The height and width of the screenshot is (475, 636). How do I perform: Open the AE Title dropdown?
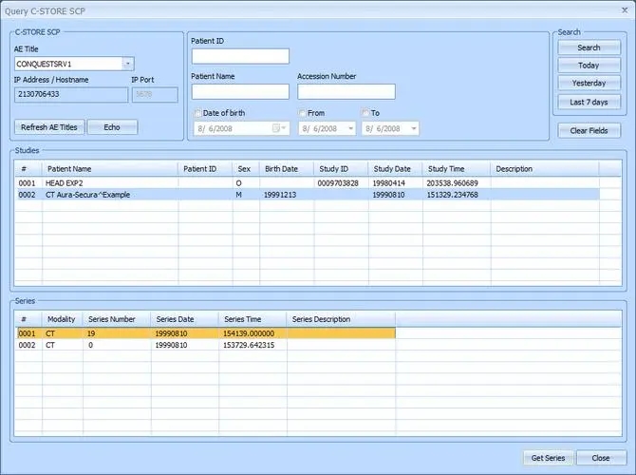click(x=128, y=64)
